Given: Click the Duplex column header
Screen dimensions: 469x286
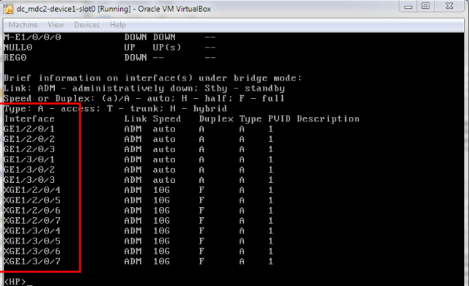Looking at the screenshot, I should (216, 118).
